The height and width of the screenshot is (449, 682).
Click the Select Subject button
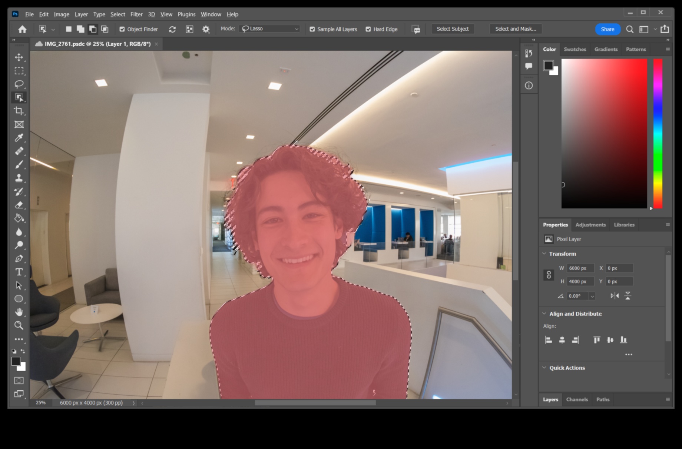pyautogui.click(x=453, y=29)
